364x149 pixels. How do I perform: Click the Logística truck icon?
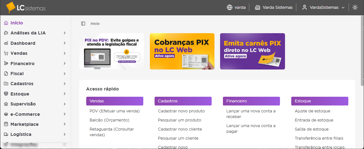[x=6, y=134]
